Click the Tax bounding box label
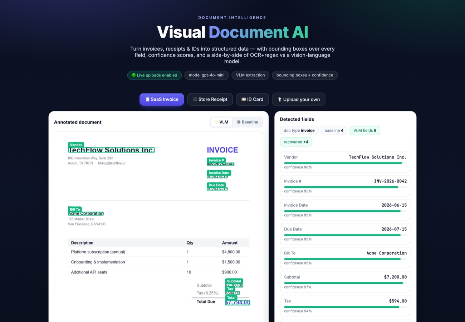The height and width of the screenshot is (322, 465). 230,288
